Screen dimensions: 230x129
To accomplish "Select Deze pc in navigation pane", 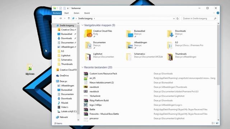I will [64, 81].
